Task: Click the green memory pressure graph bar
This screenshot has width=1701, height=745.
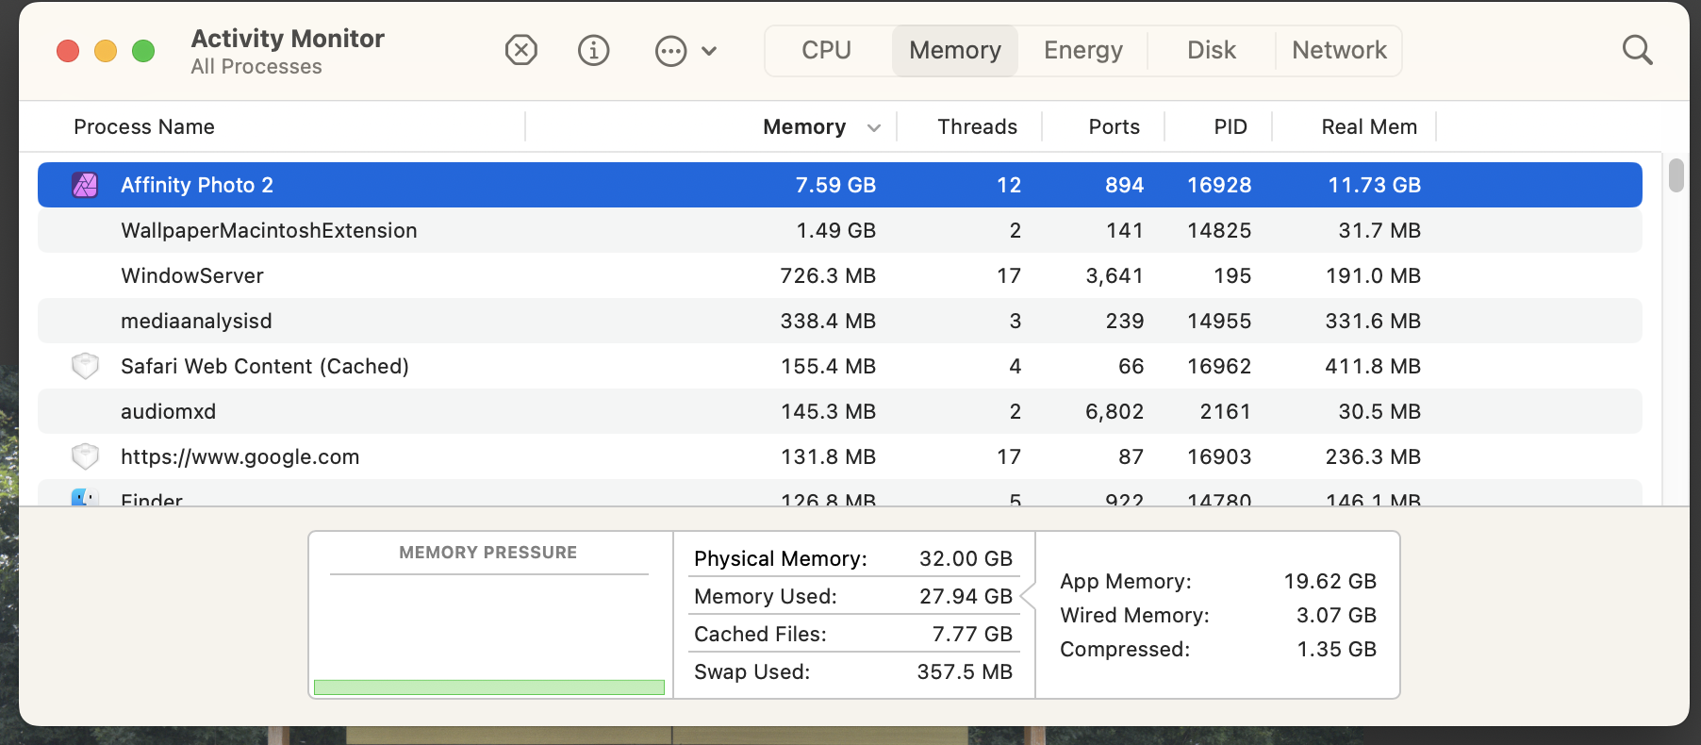Action: pos(489,687)
